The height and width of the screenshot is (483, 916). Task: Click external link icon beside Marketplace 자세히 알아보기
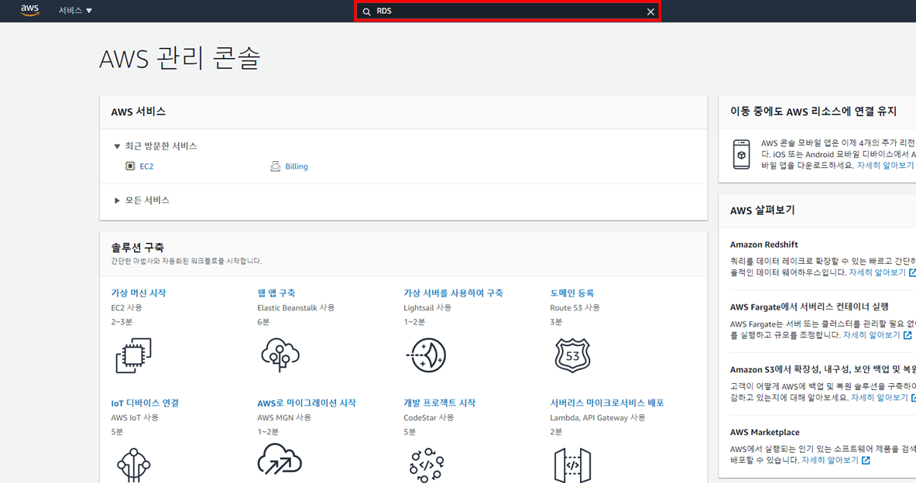866,461
